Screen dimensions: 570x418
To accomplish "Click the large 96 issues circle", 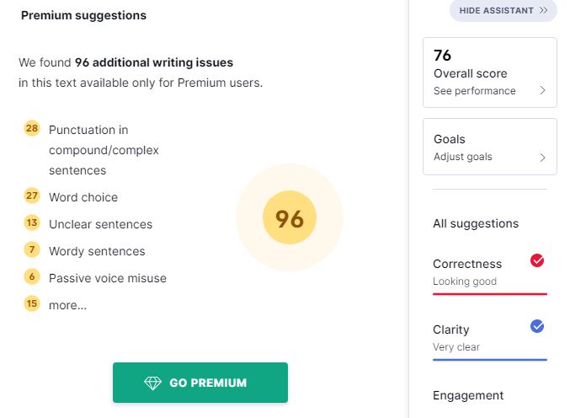I will [290, 218].
